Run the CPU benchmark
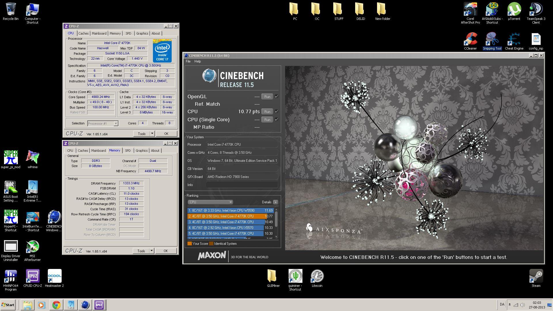Image resolution: width=553 pixels, height=311 pixels. point(267,112)
